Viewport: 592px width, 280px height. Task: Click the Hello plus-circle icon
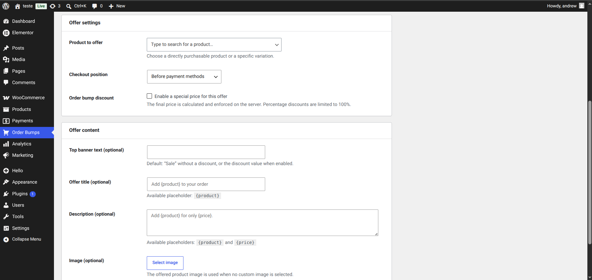pos(6,171)
